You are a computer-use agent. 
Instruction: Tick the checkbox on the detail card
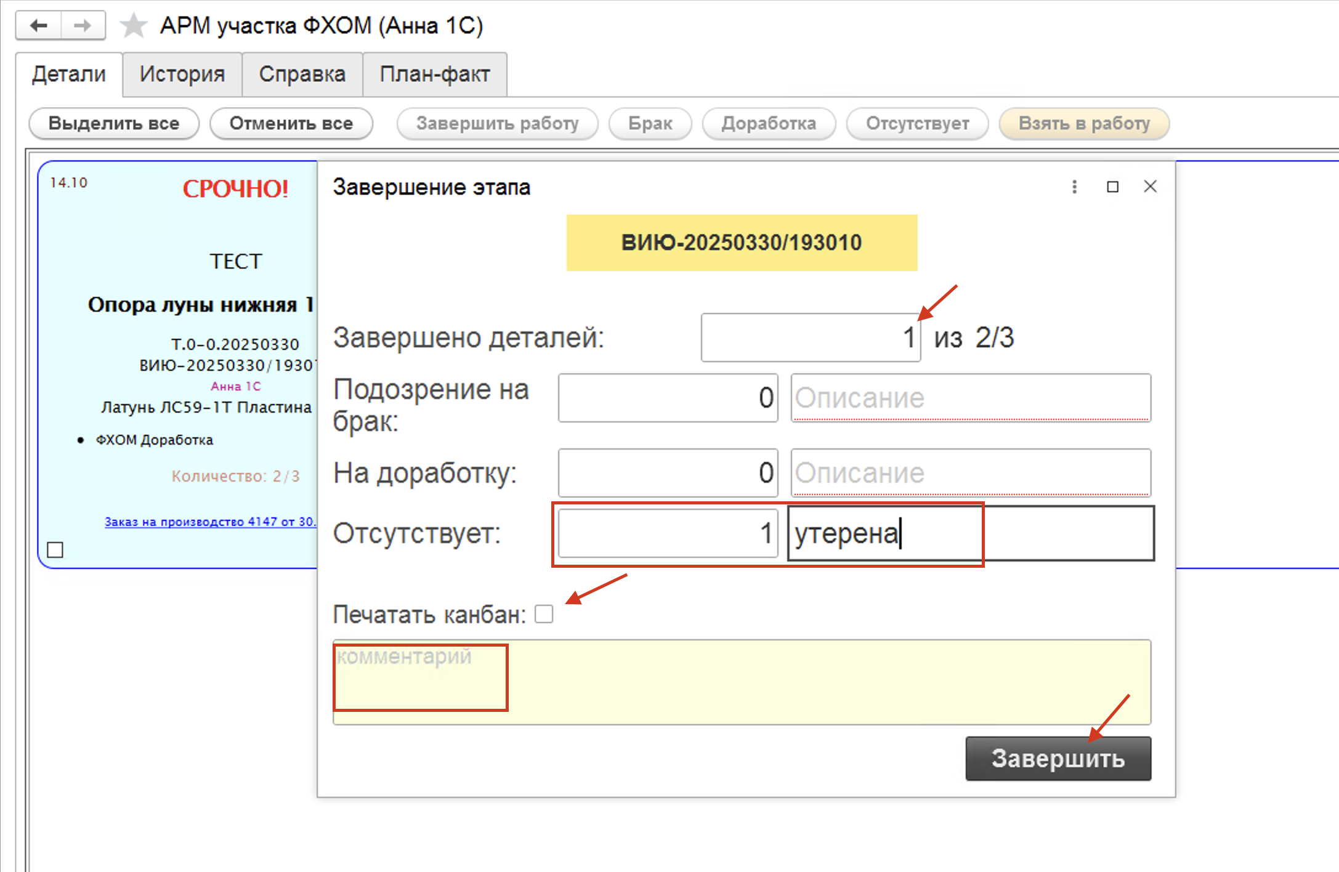point(55,549)
